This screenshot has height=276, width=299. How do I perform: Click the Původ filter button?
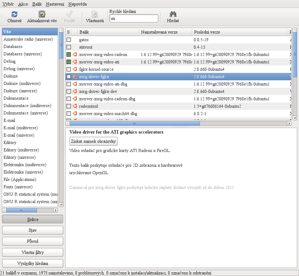[x=33, y=241]
